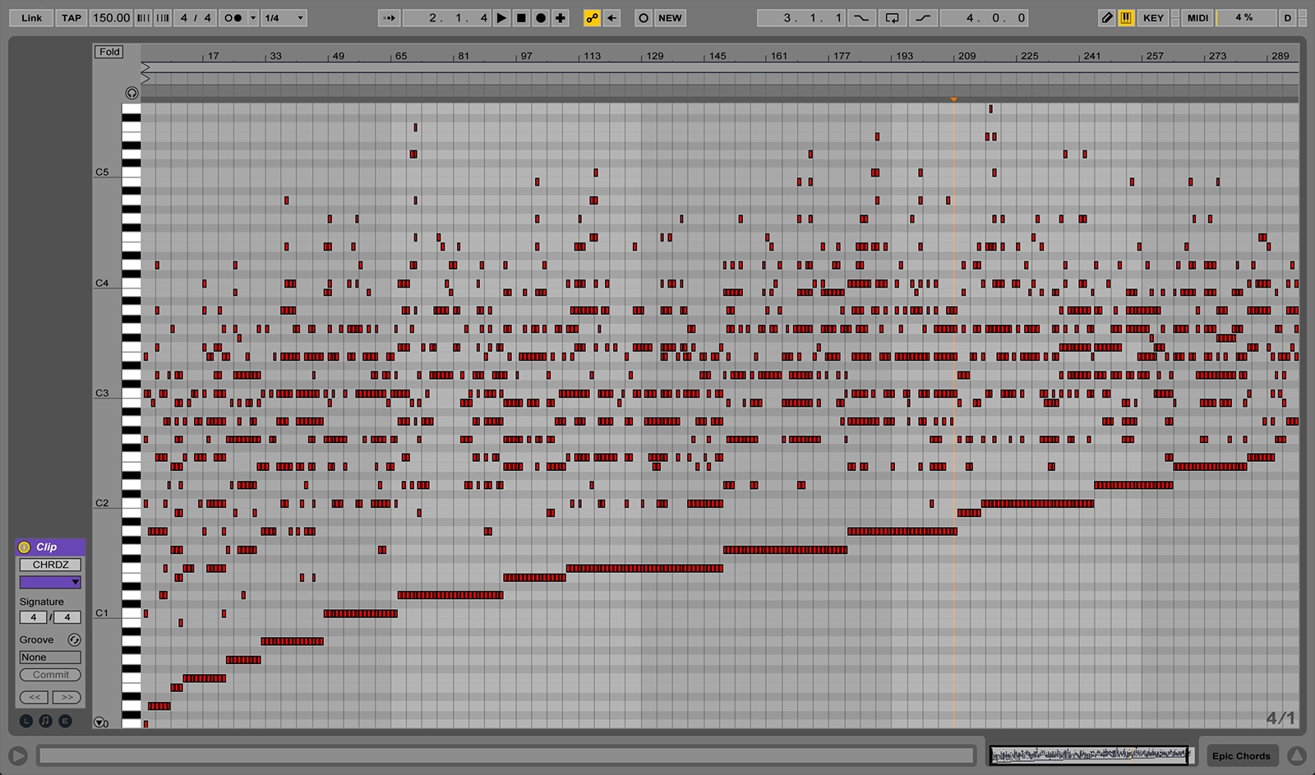Toggle Ableton Link button

(31, 18)
